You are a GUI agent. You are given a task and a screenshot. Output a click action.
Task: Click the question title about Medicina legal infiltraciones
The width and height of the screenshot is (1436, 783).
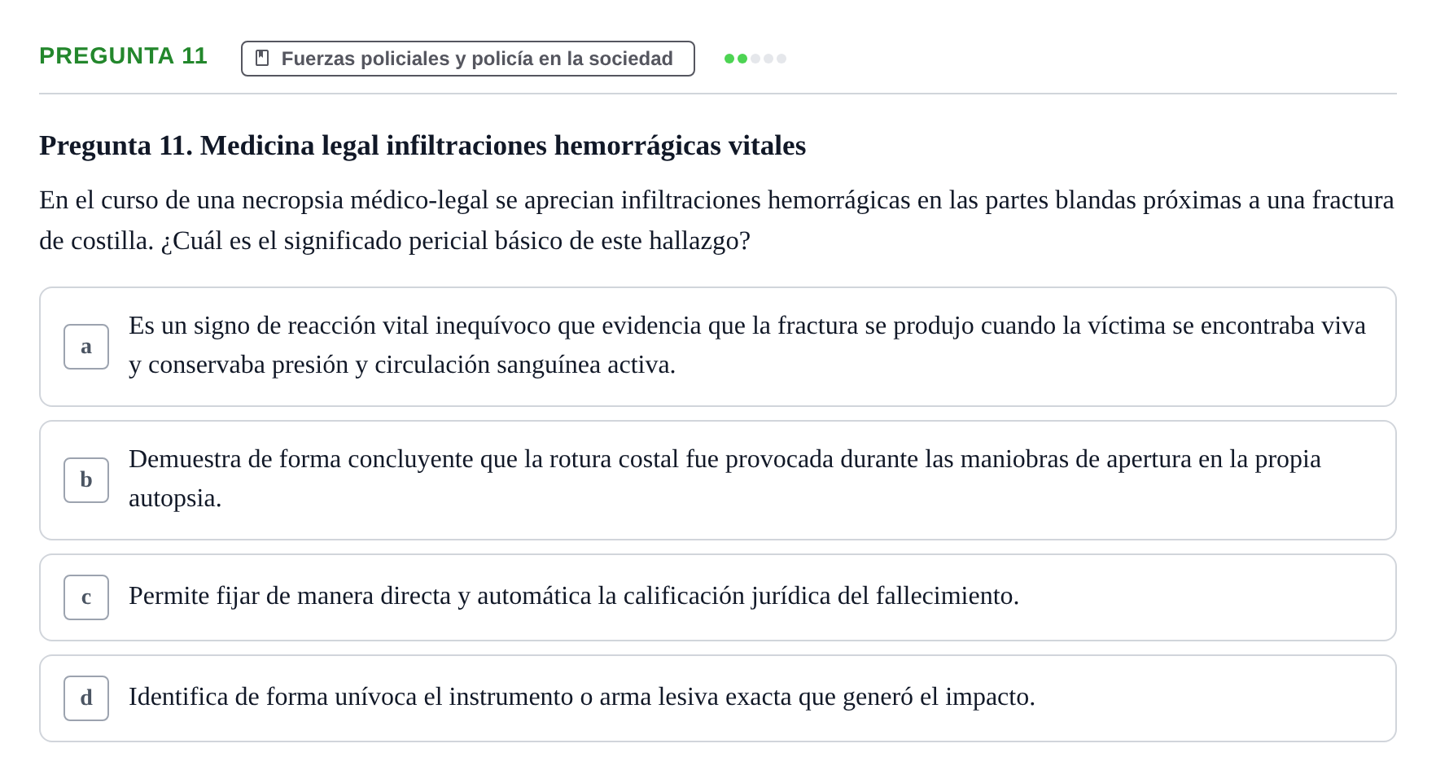coord(422,146)
